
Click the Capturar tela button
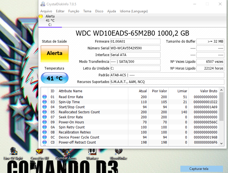(202, 169)
